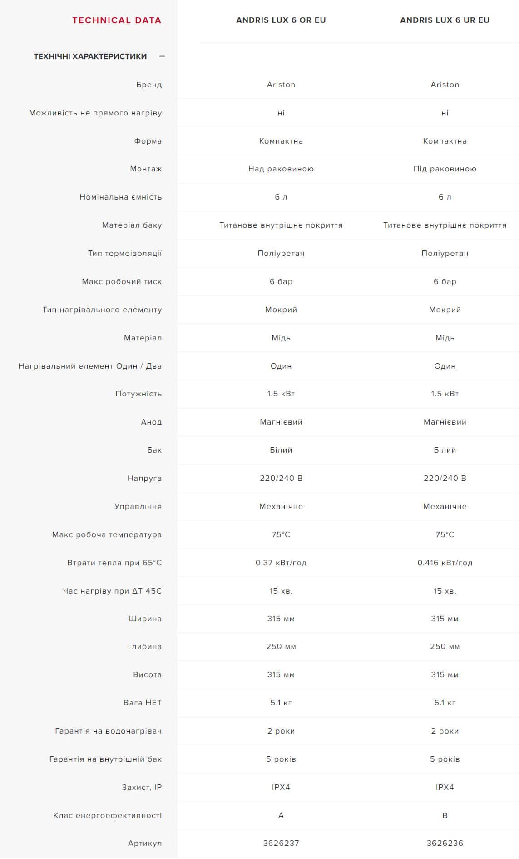Click the ТЕХНІЧНІ ХАРАКТЕРИСТИКИ section heading
Screen dimensions: 519x859
click(90, 56)
